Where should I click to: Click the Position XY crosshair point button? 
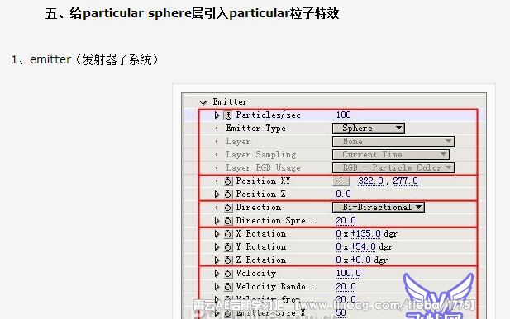[341, 181]
